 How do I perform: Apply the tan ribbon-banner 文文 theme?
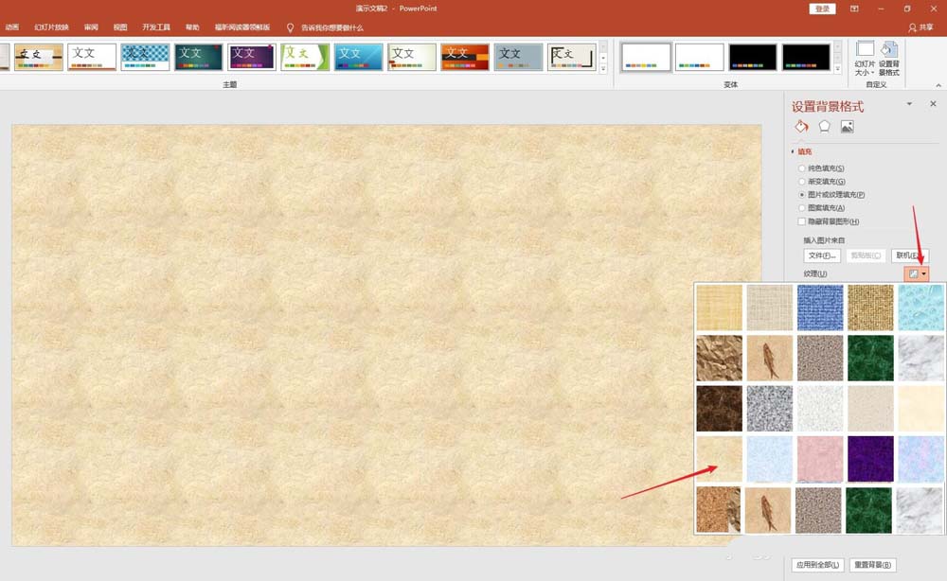(x=39, y=58)
